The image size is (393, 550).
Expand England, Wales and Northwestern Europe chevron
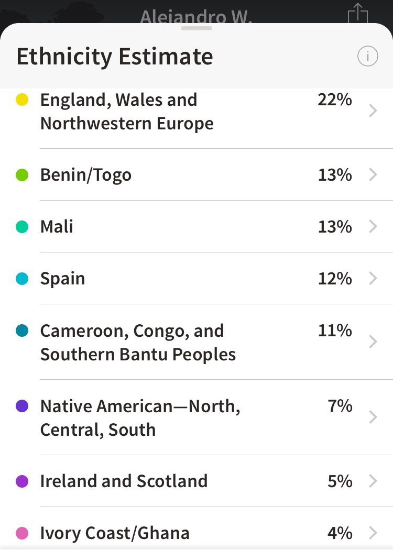[373, 111]
